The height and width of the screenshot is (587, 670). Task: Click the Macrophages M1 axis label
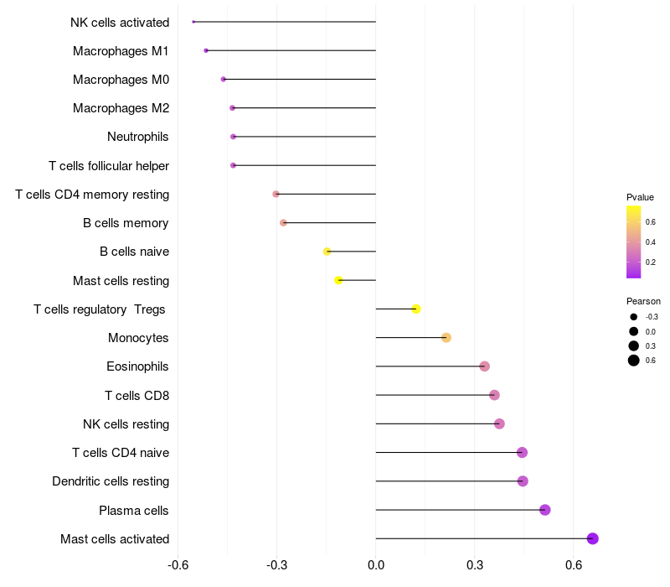(x=121, y=51)
